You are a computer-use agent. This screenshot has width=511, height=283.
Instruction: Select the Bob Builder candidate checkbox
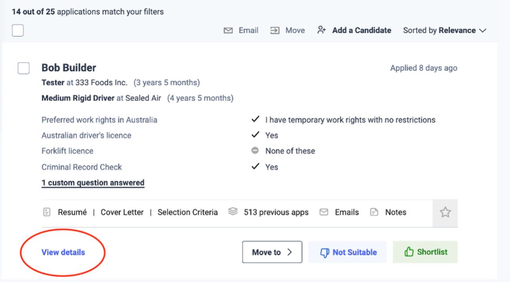coord(24,68)
